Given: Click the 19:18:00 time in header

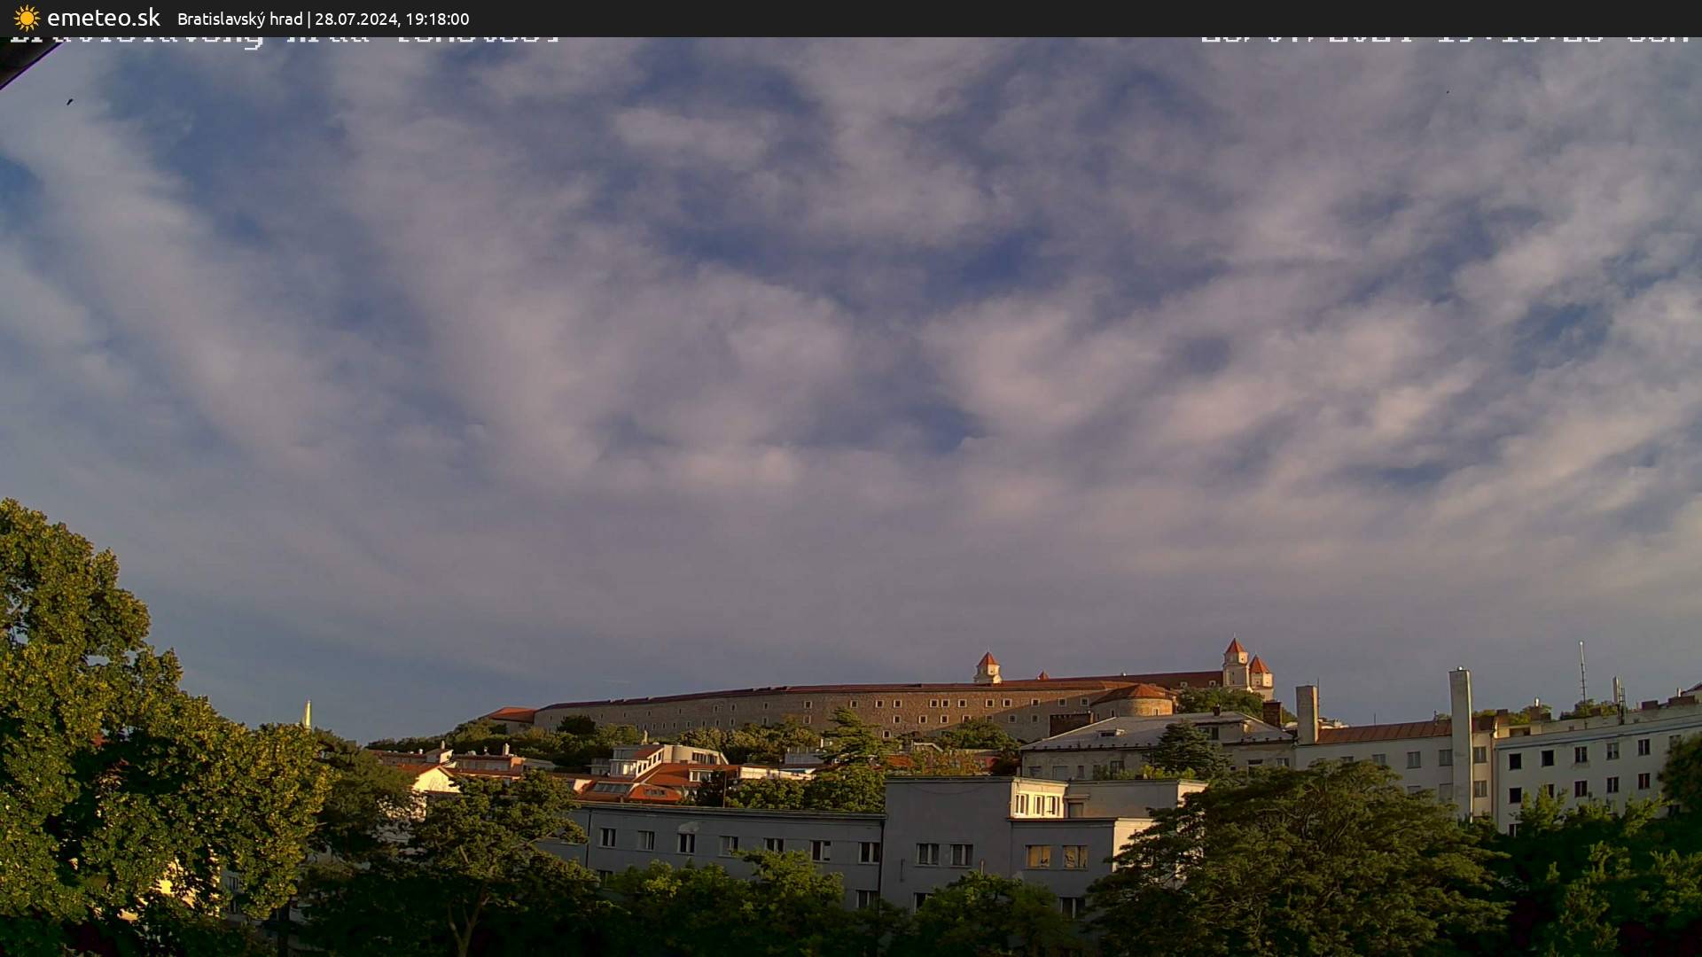Looking at the screenshot, I should tap(437, 19).
